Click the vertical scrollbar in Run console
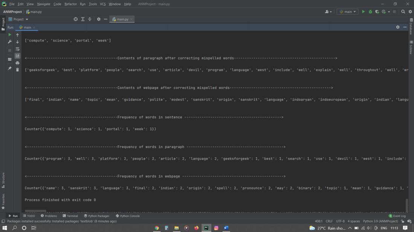The height and width of the screenshot is (232, 414). pyautogui.click(x=407, y=205)
